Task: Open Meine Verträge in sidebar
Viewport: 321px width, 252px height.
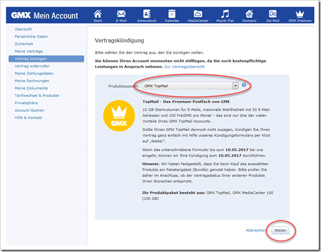Action: tap(29, 51)
